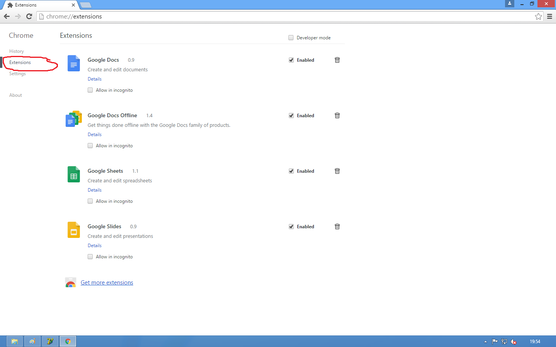Go back to the previous page
Screen dimensions: 556x347
7,16
